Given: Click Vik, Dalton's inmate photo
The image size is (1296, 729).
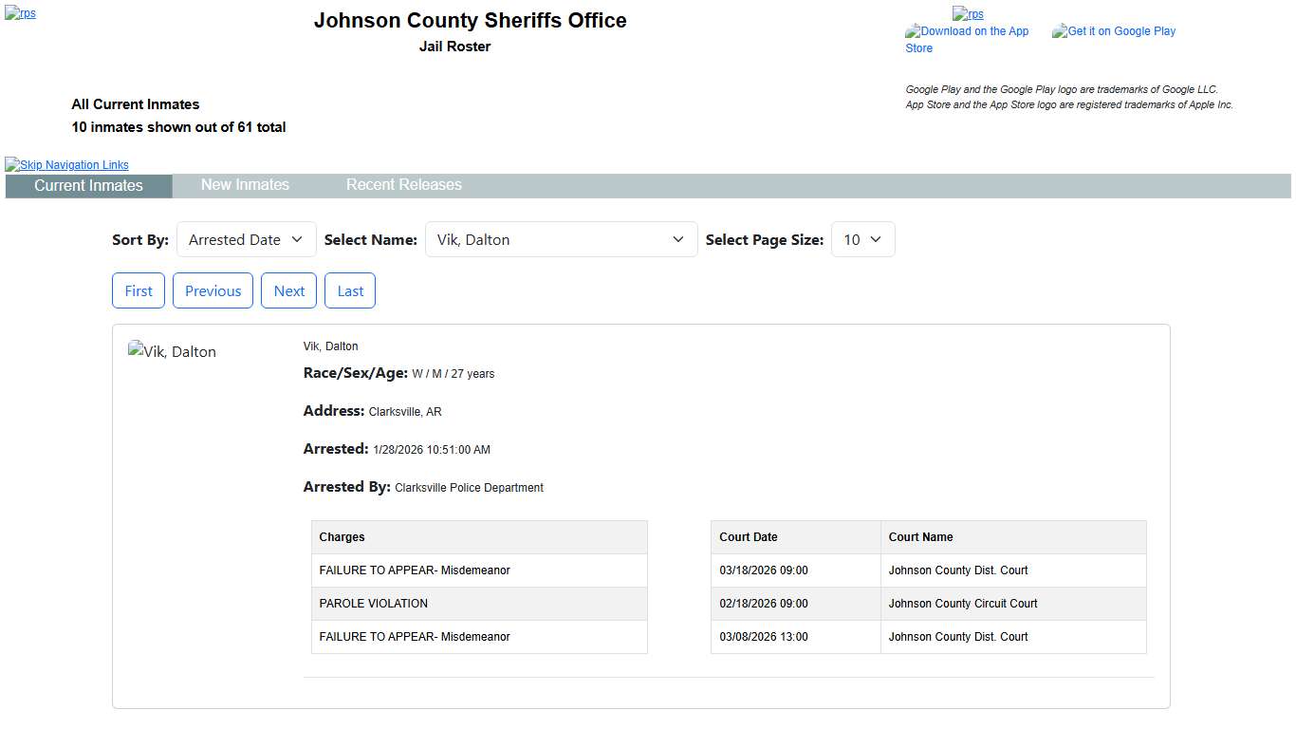Looking at the screenshot, I should 172,352.
